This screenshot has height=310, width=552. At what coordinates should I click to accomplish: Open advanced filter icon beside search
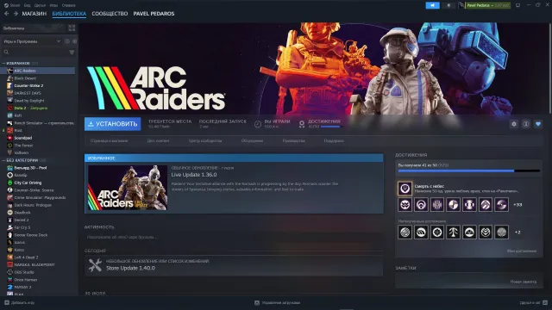pos(72,52)
